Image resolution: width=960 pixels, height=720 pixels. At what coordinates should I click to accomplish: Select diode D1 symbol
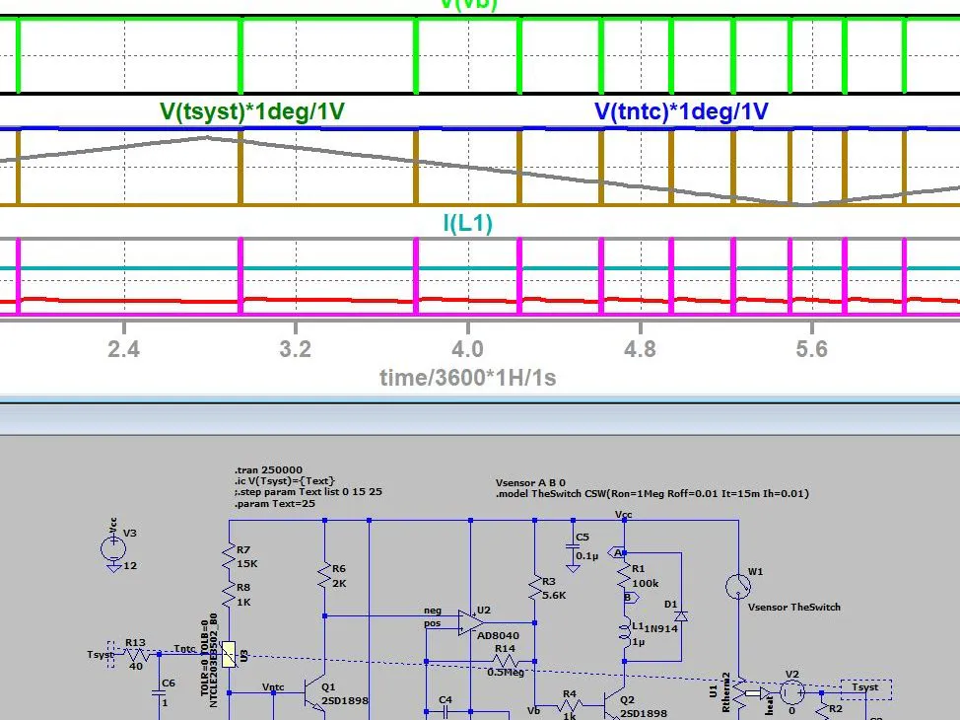click(681, 615)
